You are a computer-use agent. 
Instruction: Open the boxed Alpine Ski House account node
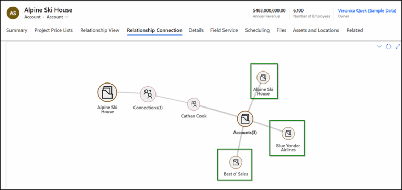point(263,77)
